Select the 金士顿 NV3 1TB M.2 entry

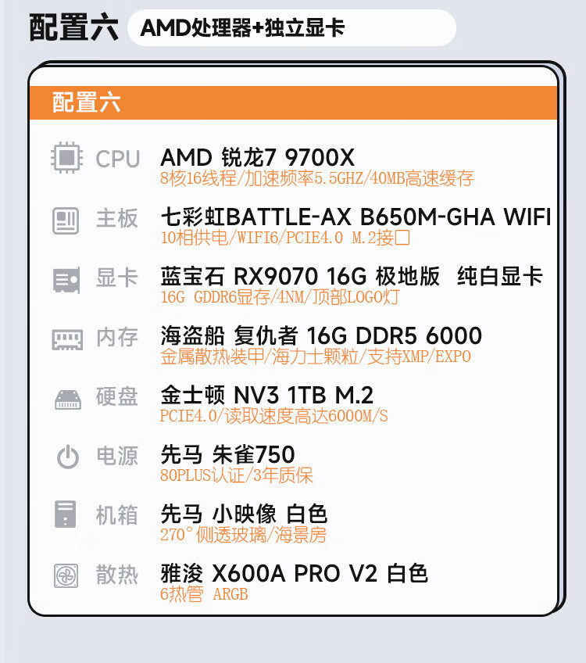point(266,395)
